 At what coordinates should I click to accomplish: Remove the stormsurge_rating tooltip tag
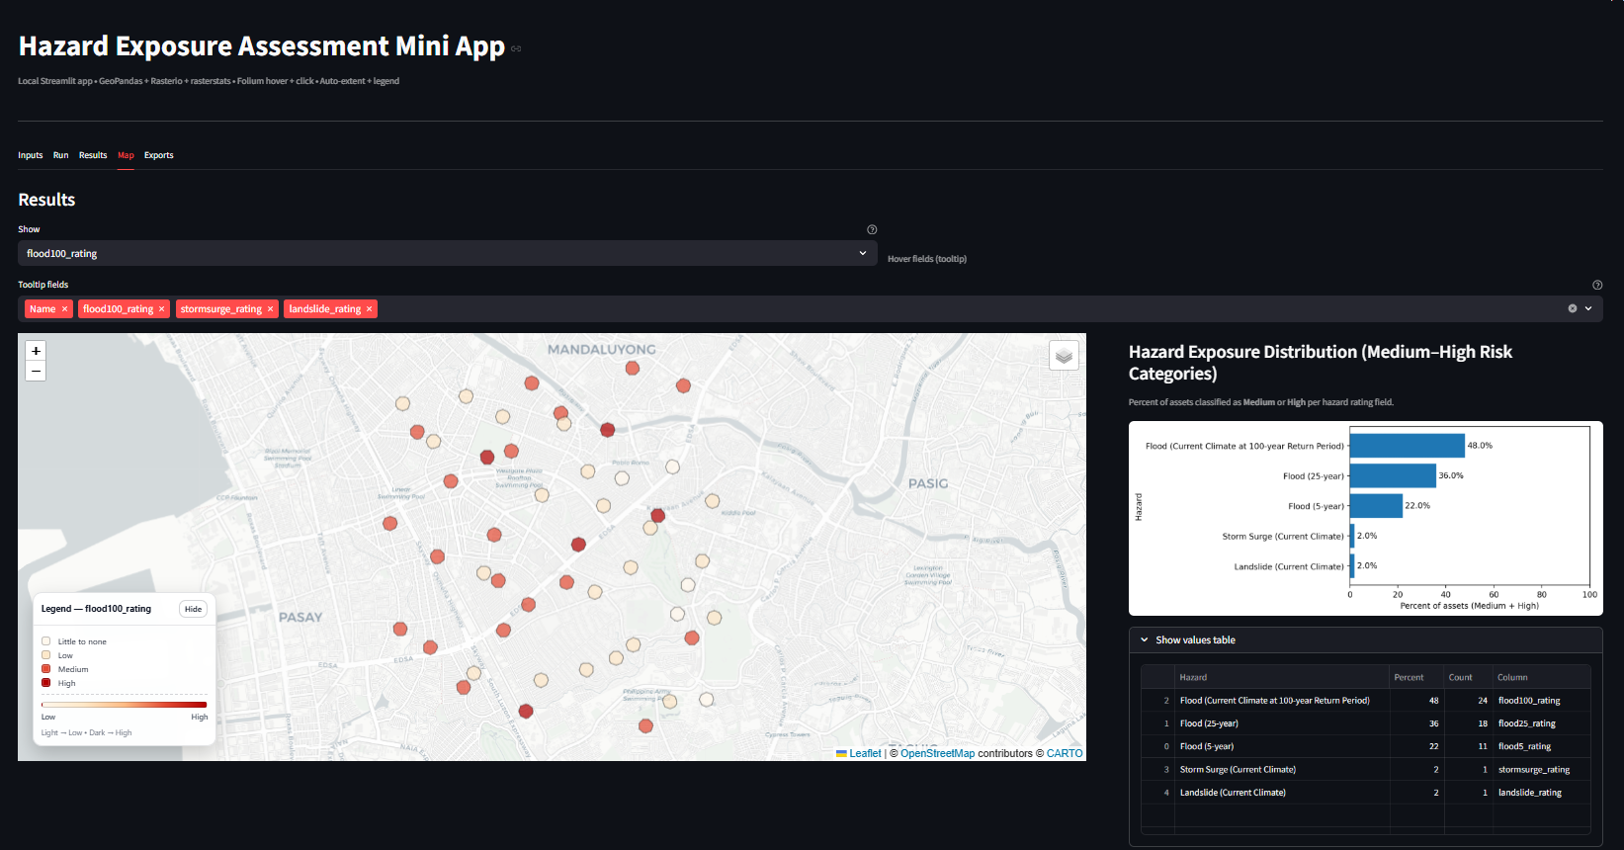[270, 309]
